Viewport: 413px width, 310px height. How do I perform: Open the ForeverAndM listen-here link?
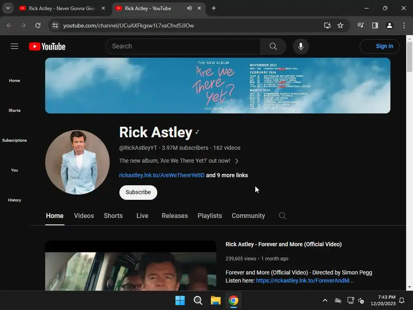point(305,281)
